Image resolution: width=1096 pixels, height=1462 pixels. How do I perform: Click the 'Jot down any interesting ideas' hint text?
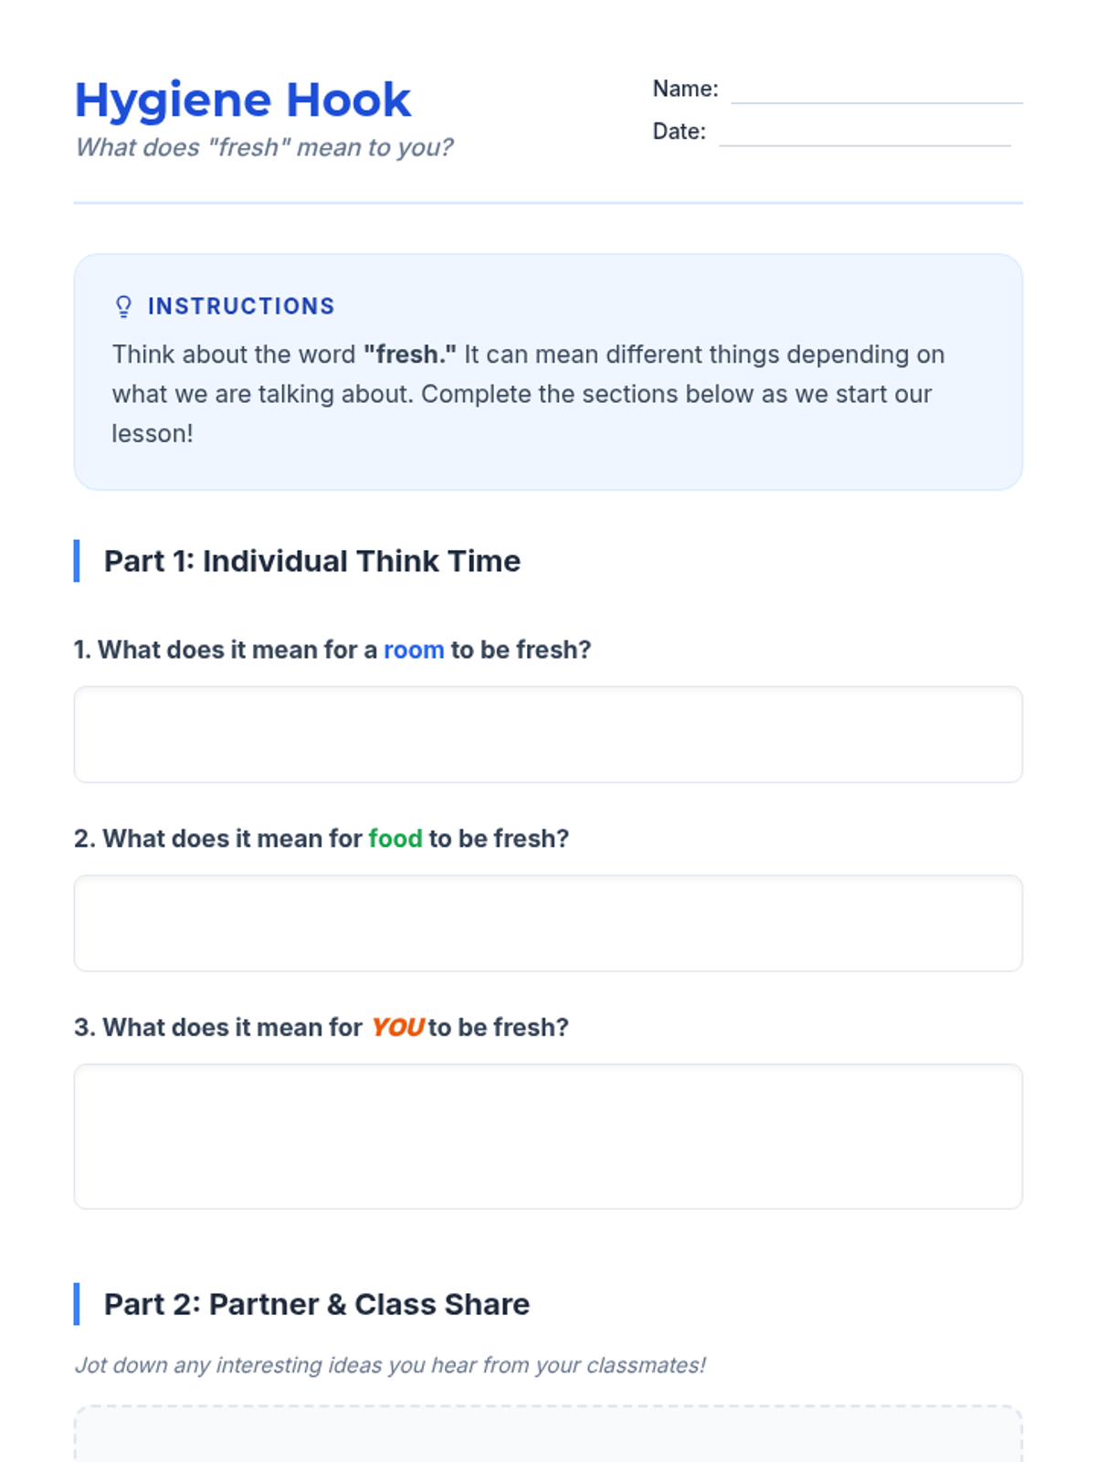tap(390, 1365)
